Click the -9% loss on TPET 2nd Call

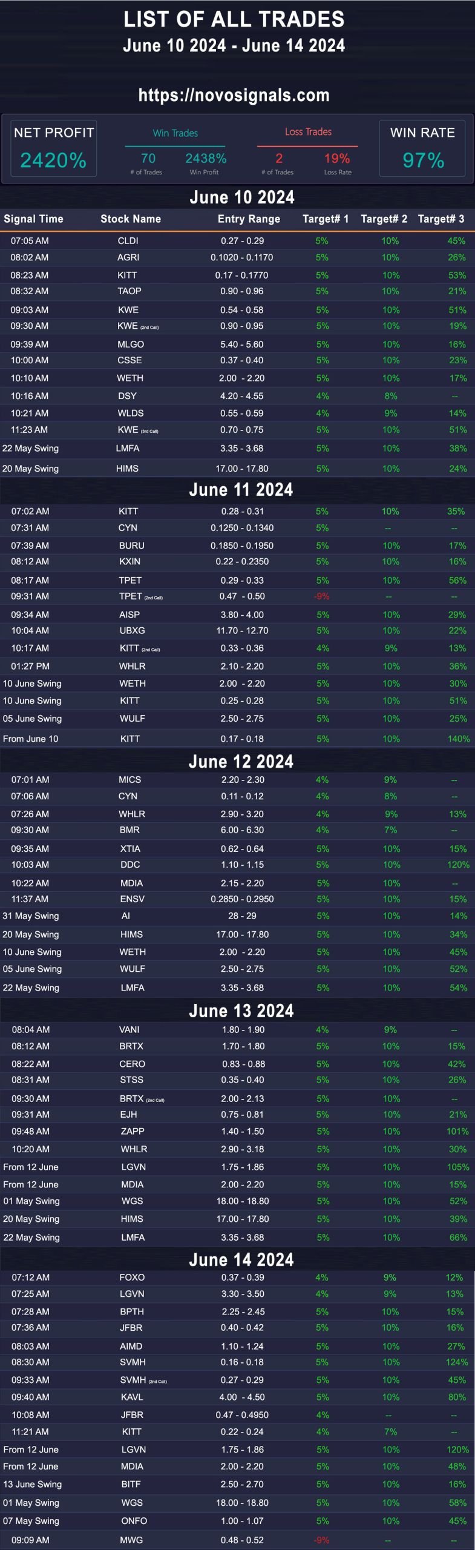click(321, 596)
